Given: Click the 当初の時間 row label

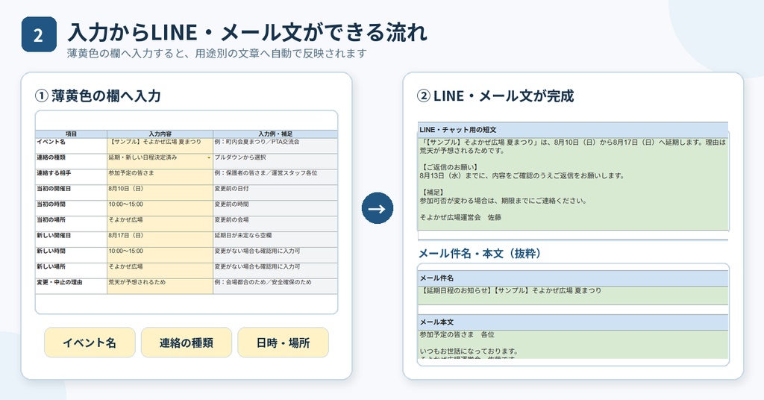Looking at the screenshot, I should tap(71, 208).
